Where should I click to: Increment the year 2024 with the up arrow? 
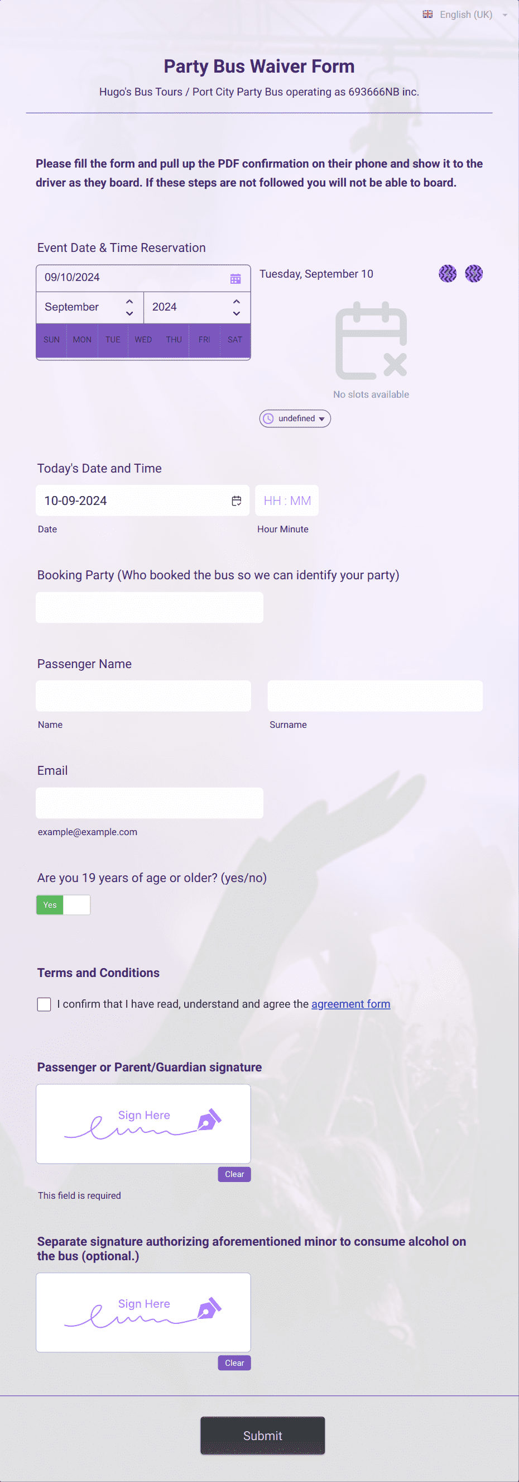tap(236, 301)
